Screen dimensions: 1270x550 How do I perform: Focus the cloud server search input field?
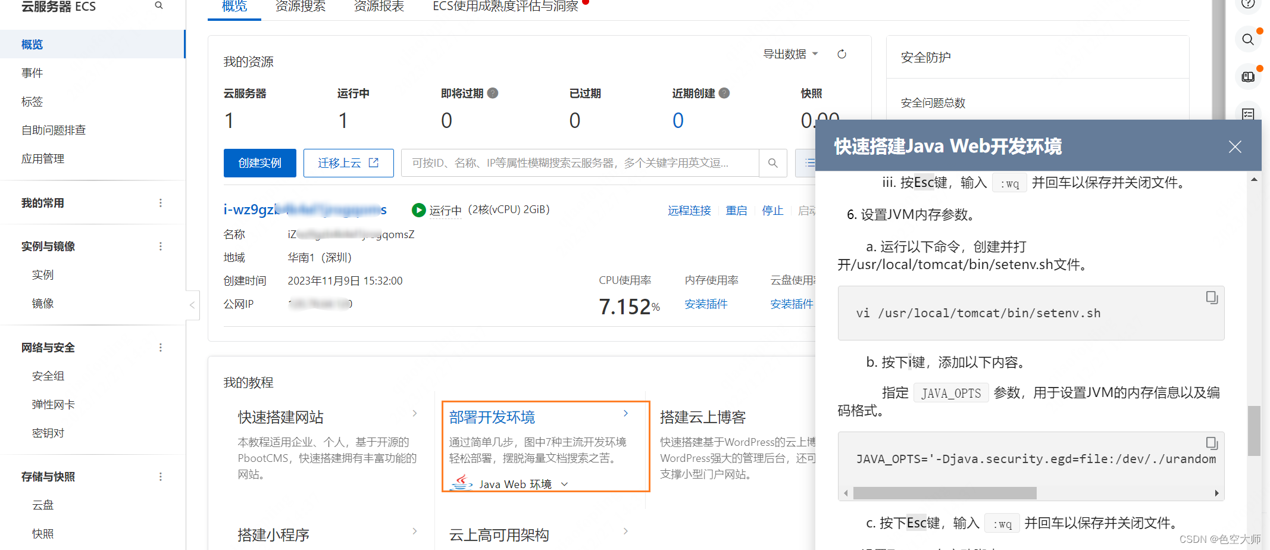pyautogui.click(x=580, y=163)
